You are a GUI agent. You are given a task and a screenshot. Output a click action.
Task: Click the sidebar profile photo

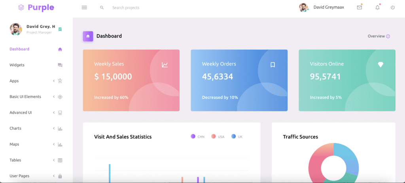[x=16, y=29]
